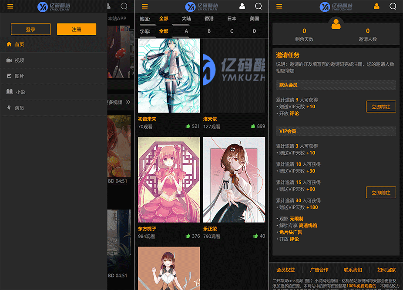Viewport: 403px width, 290px height.
Task: Select letter filter 全部
Action: click(164, 31)
